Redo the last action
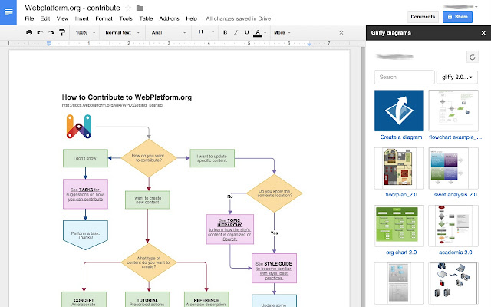491x307 pixels. pos(51,32)
